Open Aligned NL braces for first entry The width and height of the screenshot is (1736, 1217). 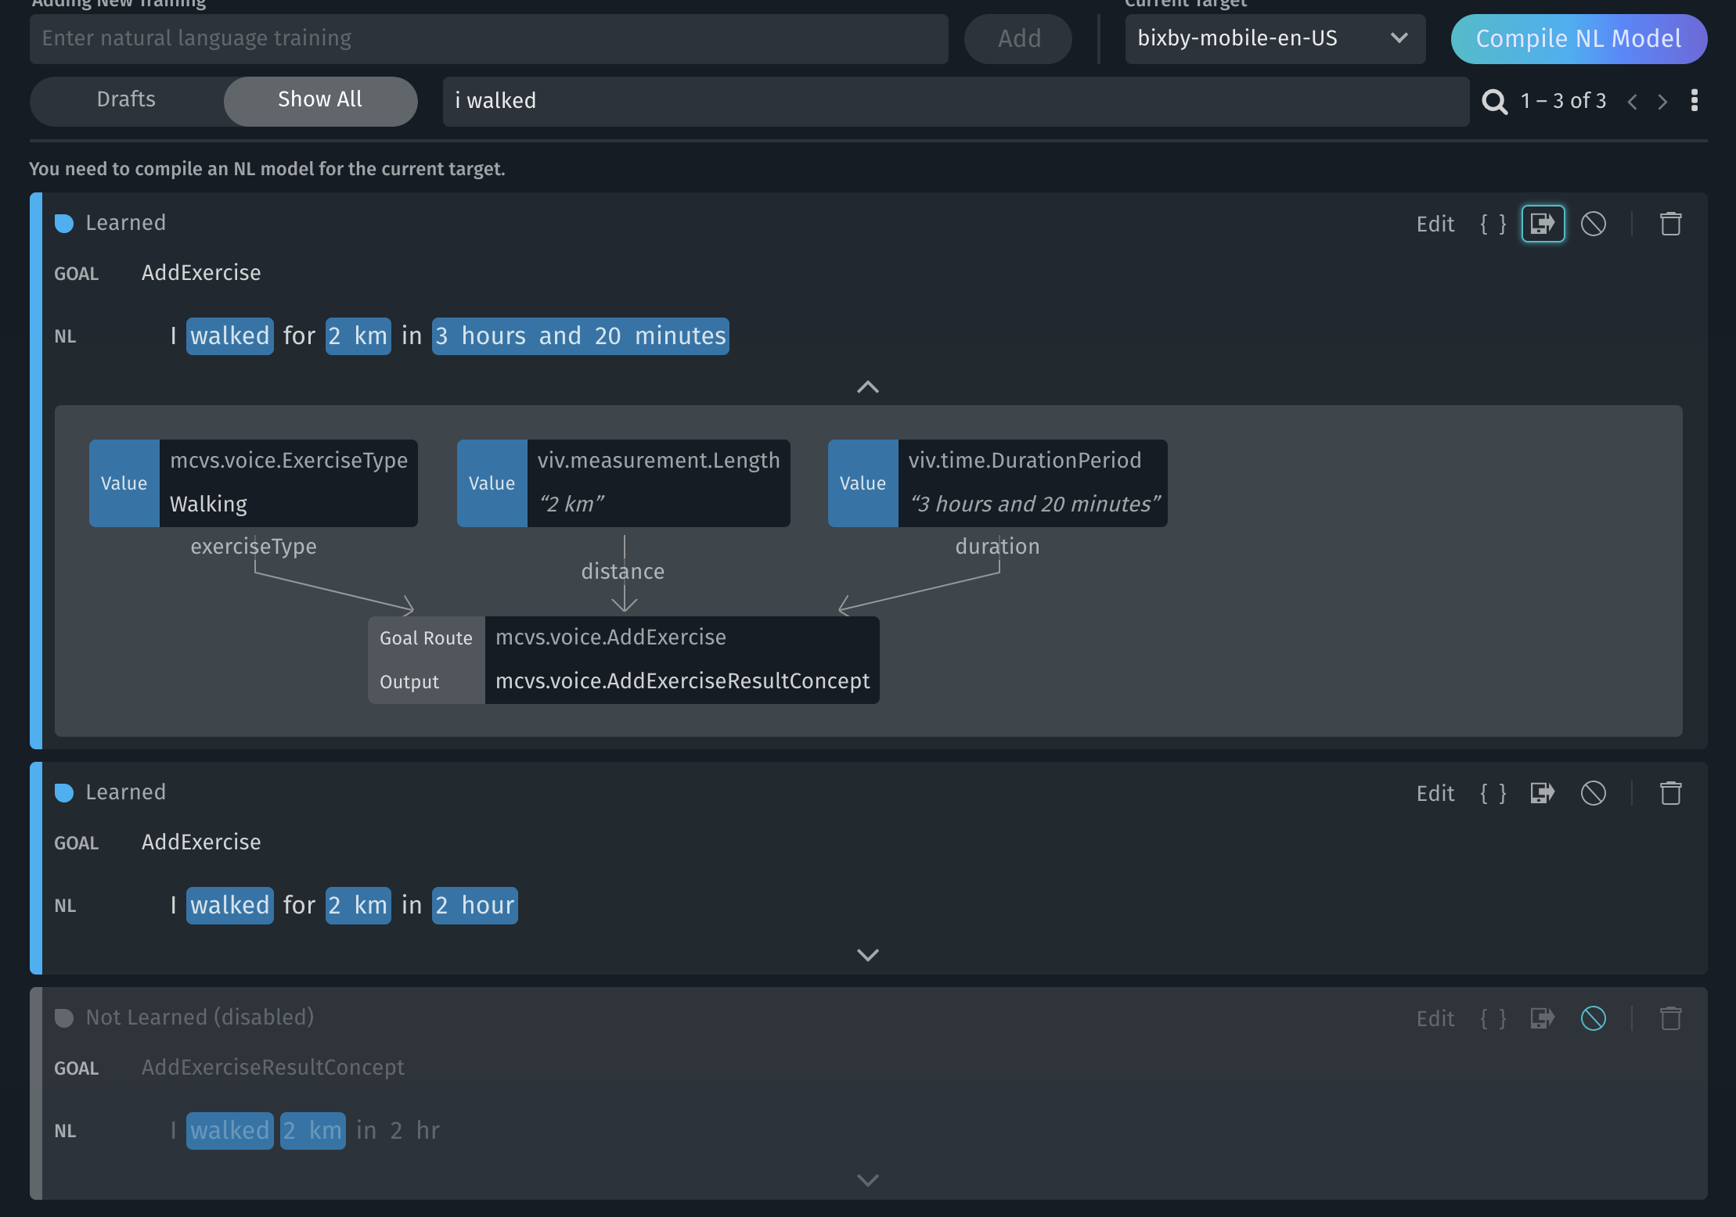coord(1493,224)
